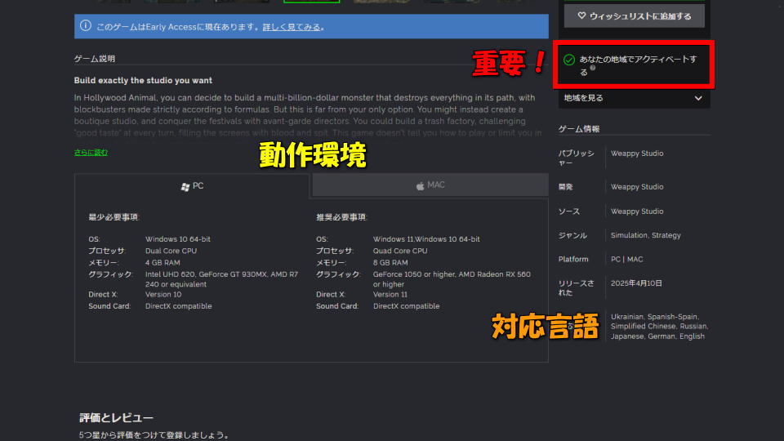Click the green さらに読む read more link
This screenshot has width=784, height=441.
(91, 152)
